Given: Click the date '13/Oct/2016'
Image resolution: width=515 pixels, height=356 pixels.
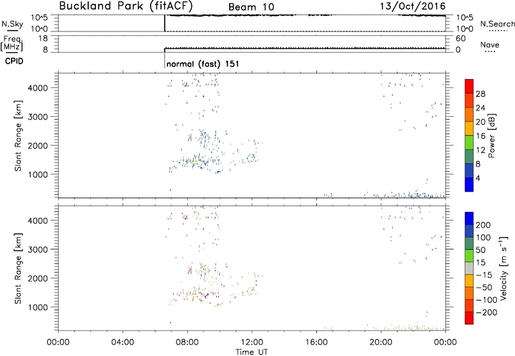Looking at the screenshot, I should (413, 6).
